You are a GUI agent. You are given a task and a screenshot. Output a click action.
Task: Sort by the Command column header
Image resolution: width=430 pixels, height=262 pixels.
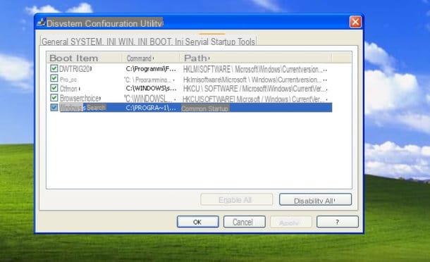click(x=151, y=58)
